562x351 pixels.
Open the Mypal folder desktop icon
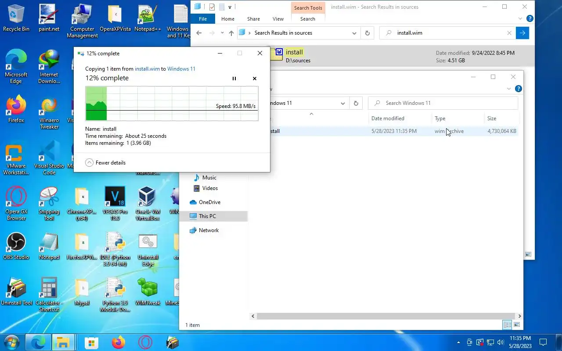82,292
